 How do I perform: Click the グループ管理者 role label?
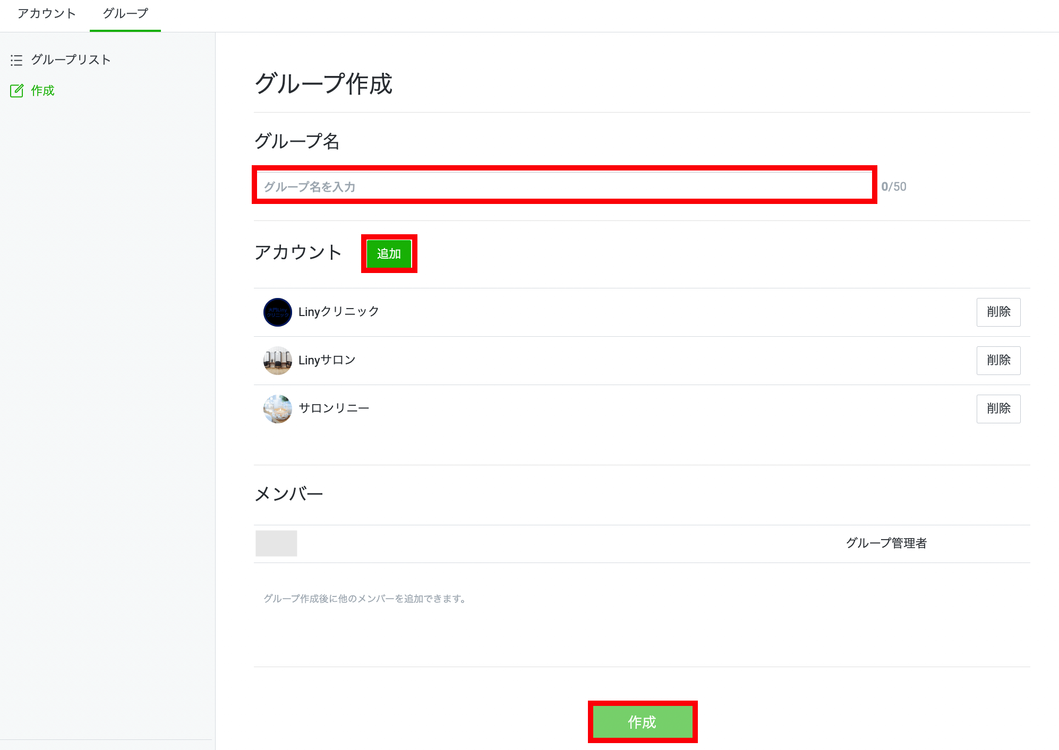pyautogui.click(x=886, y=543)
